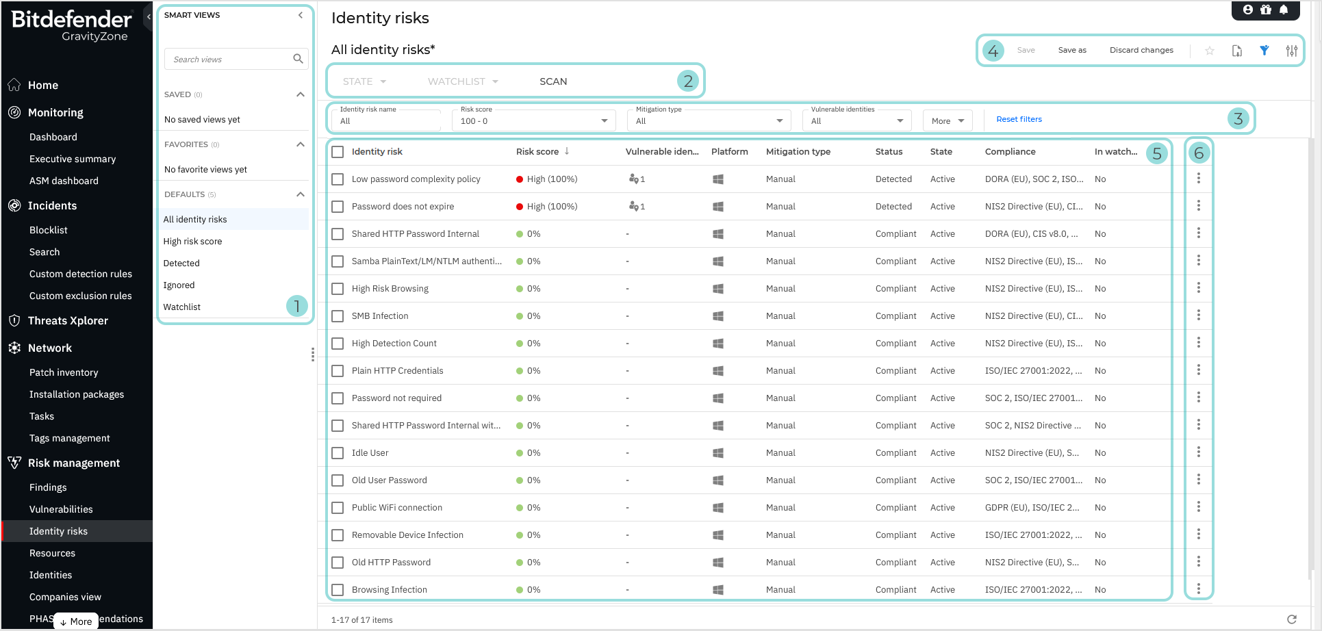Check the select-all checkbox in table header
Screen dimensions: 1322x631
[x=338, y=151]
